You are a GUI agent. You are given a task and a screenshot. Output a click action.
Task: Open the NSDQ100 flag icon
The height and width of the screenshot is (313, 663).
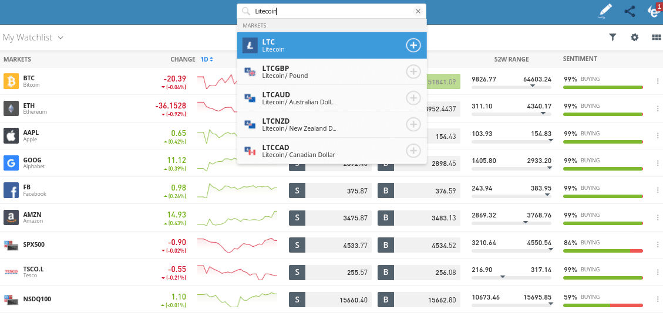11,299
